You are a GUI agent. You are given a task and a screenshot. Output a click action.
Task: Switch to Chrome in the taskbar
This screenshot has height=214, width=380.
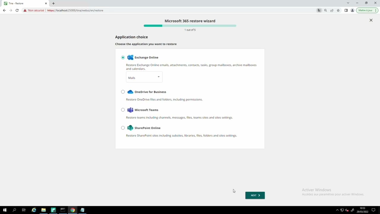72,210
